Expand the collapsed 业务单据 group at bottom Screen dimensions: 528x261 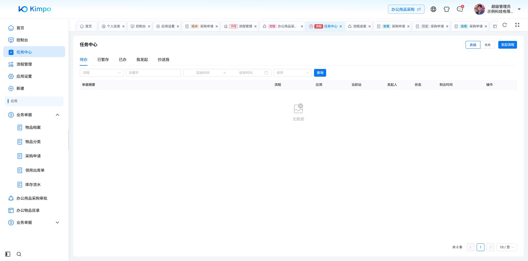click(34, 222)
